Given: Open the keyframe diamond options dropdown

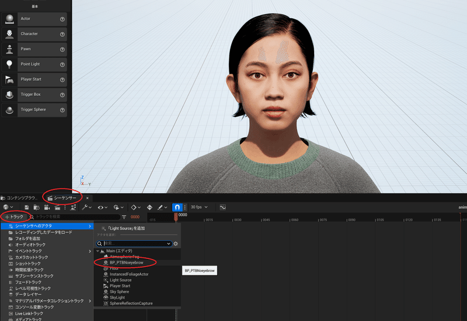Looking at the screenshot, I should (136, 207).
